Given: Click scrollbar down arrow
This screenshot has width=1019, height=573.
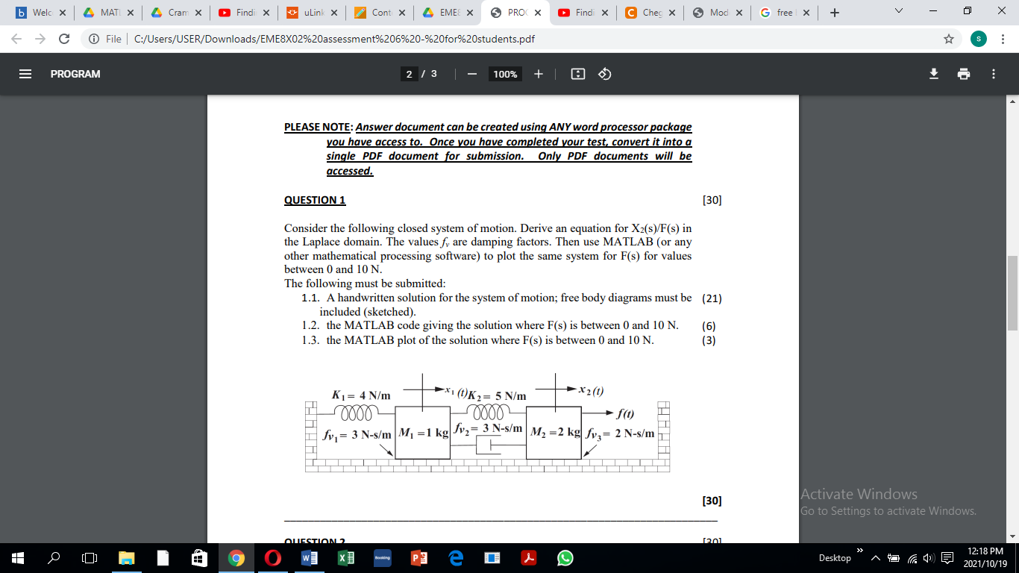Looking at the screenshot, I should click(1012, 536).
